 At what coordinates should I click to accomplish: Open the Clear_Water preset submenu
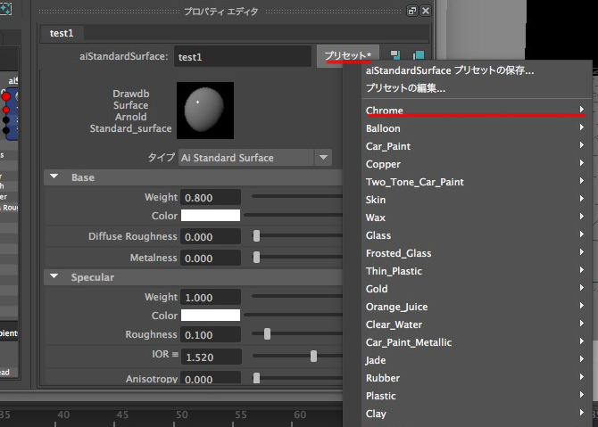tap(475, 324)
